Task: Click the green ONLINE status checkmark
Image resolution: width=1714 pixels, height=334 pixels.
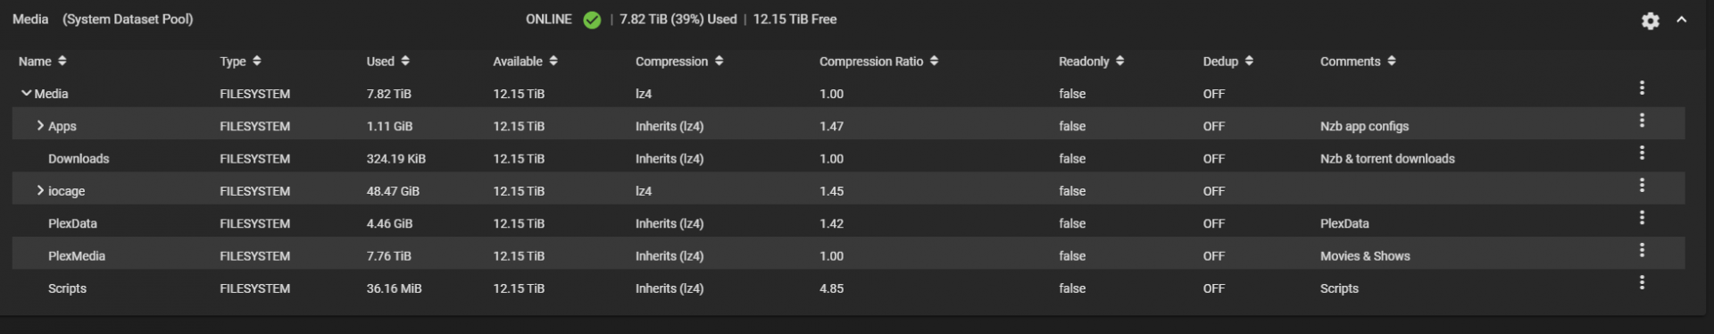Action: (592, 20)
